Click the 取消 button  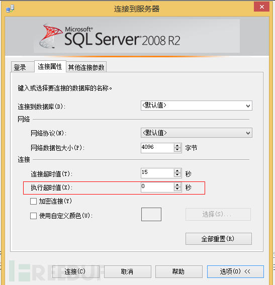coord(128,271)
